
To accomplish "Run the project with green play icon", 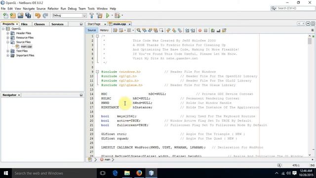I will 108,15.
